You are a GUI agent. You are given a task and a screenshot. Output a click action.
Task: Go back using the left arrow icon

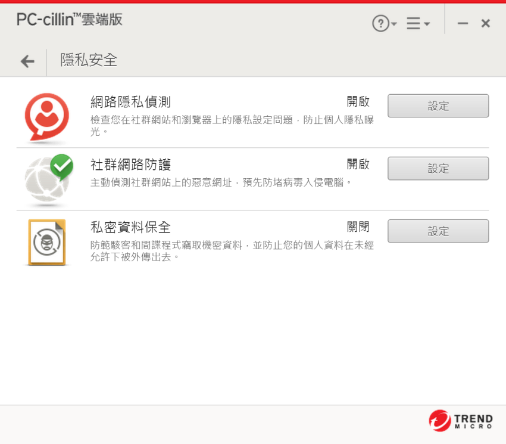click(27, 61)
